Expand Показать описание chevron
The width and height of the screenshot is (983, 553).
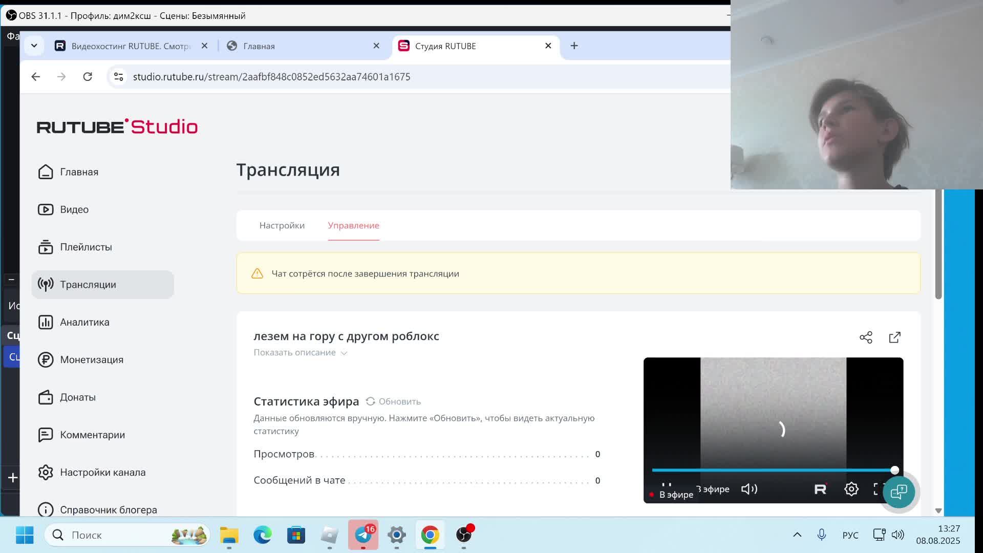coord(344,353)
